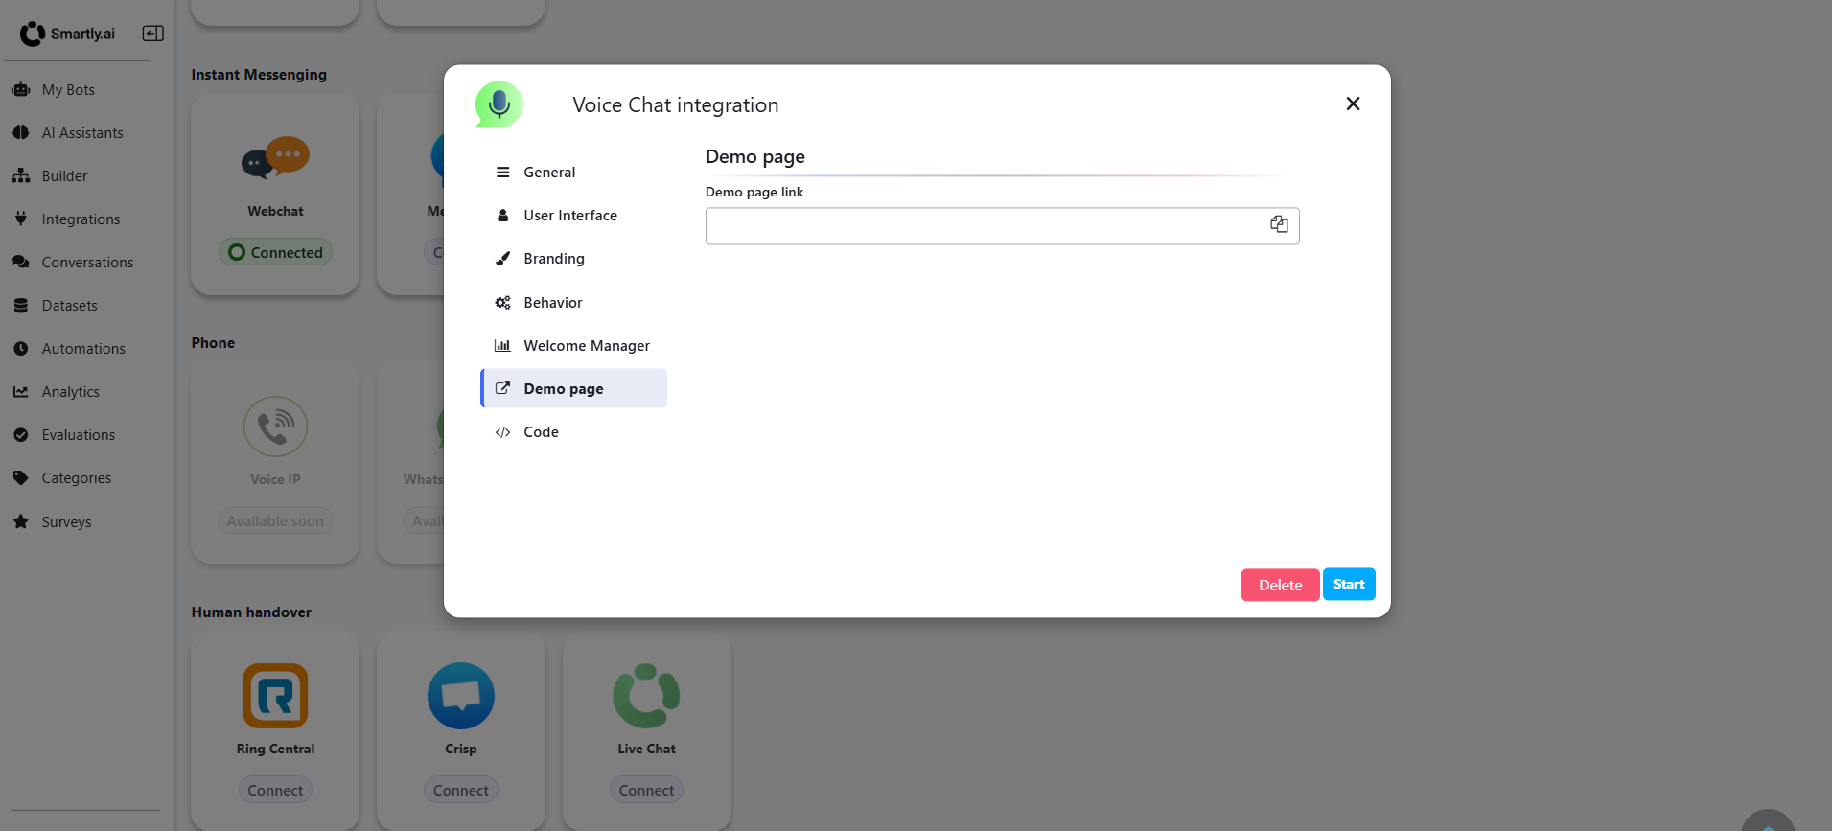Click the My Bots robot icon

click(x=21, y=89)
